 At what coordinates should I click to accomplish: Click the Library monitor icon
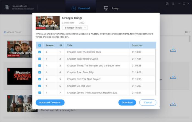(x=106, y=8)
